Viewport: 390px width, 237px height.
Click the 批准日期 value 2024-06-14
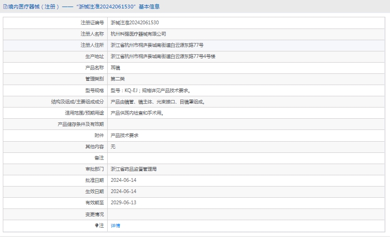(123, 180)
